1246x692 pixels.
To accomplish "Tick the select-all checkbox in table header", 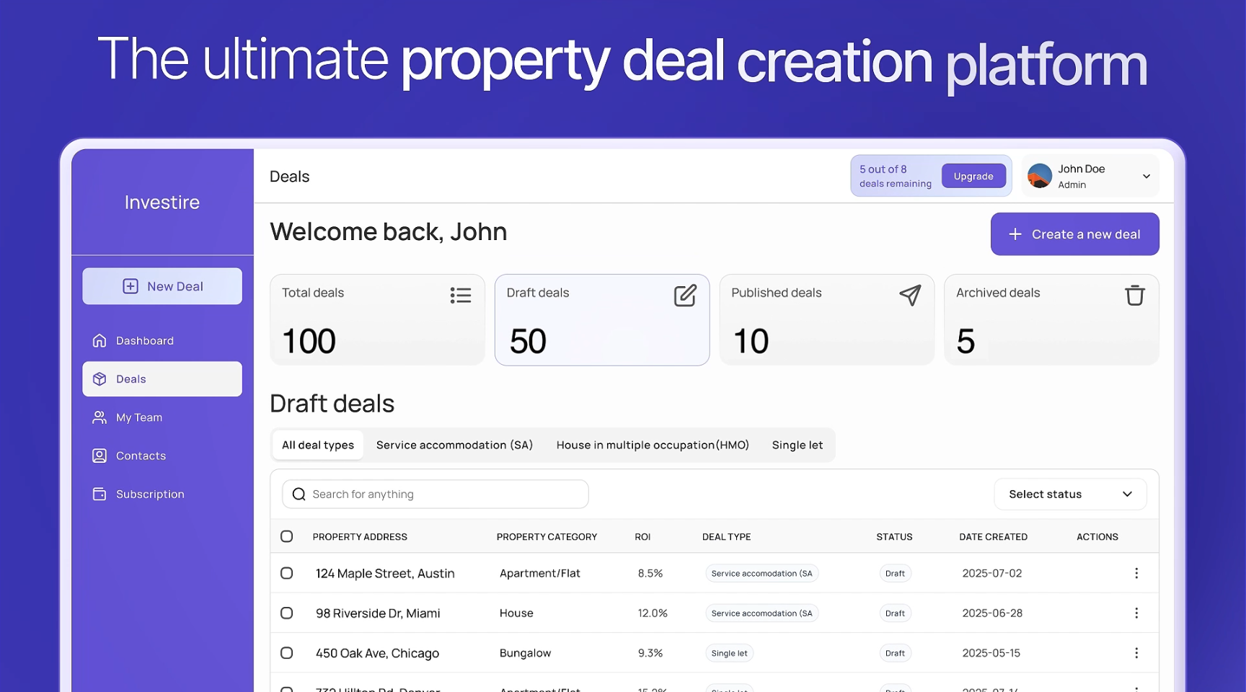I will [x=286, y=536].
